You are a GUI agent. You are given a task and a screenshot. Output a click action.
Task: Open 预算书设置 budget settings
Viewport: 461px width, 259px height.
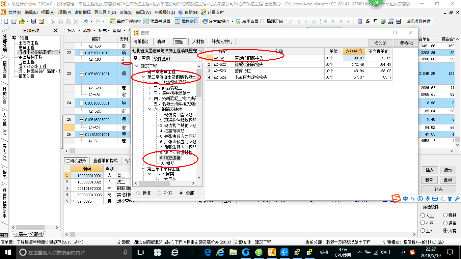(x=157, y=21)
